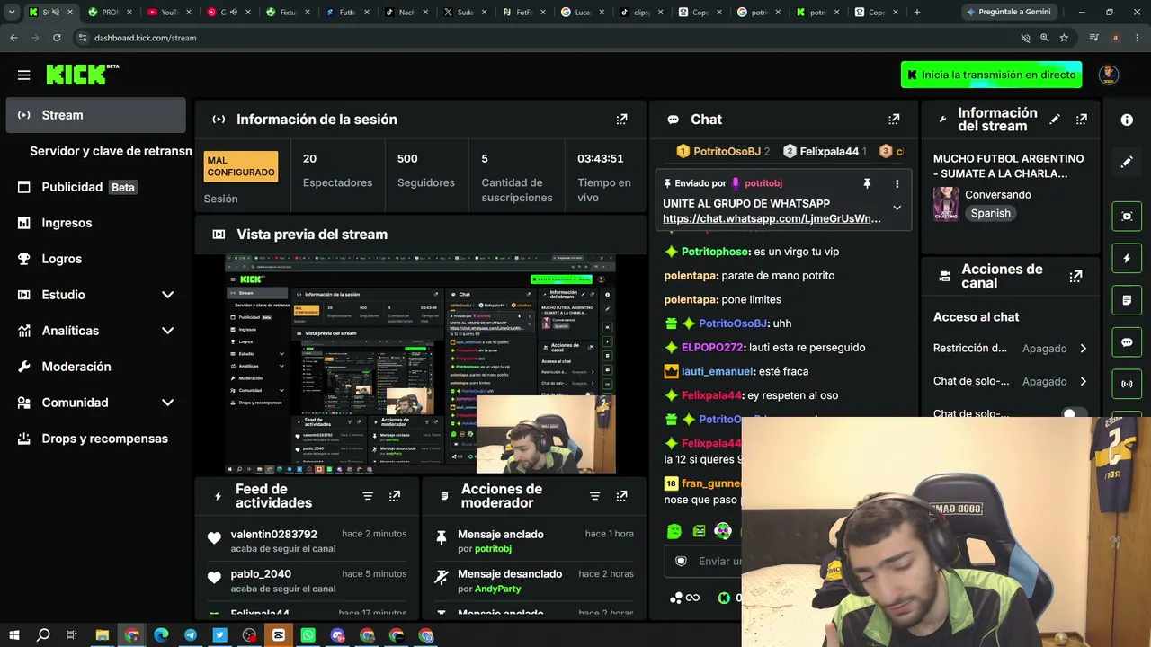
Task: Reload the dashboard page
Action: click(x=57, y=38)
